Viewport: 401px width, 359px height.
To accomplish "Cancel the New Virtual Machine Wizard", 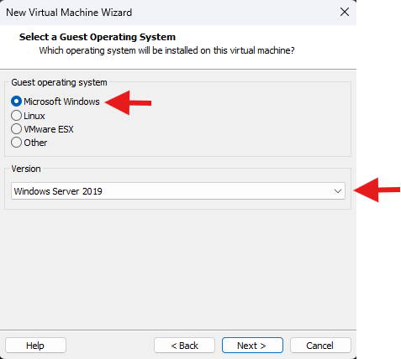I will 320,346.
